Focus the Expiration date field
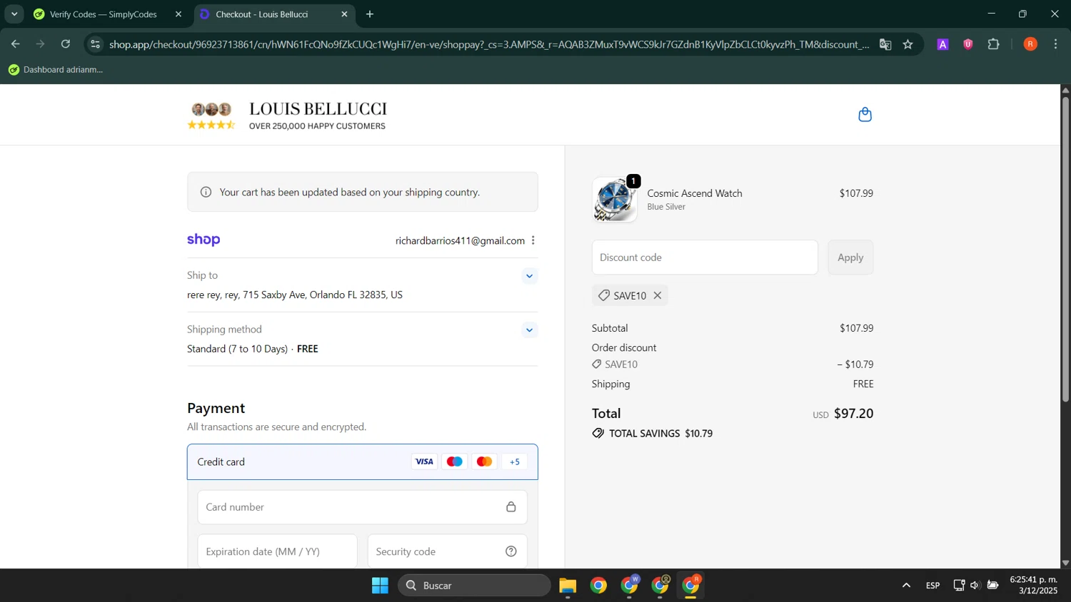Screen dimensions: 1071x602 tap(278, 551)
